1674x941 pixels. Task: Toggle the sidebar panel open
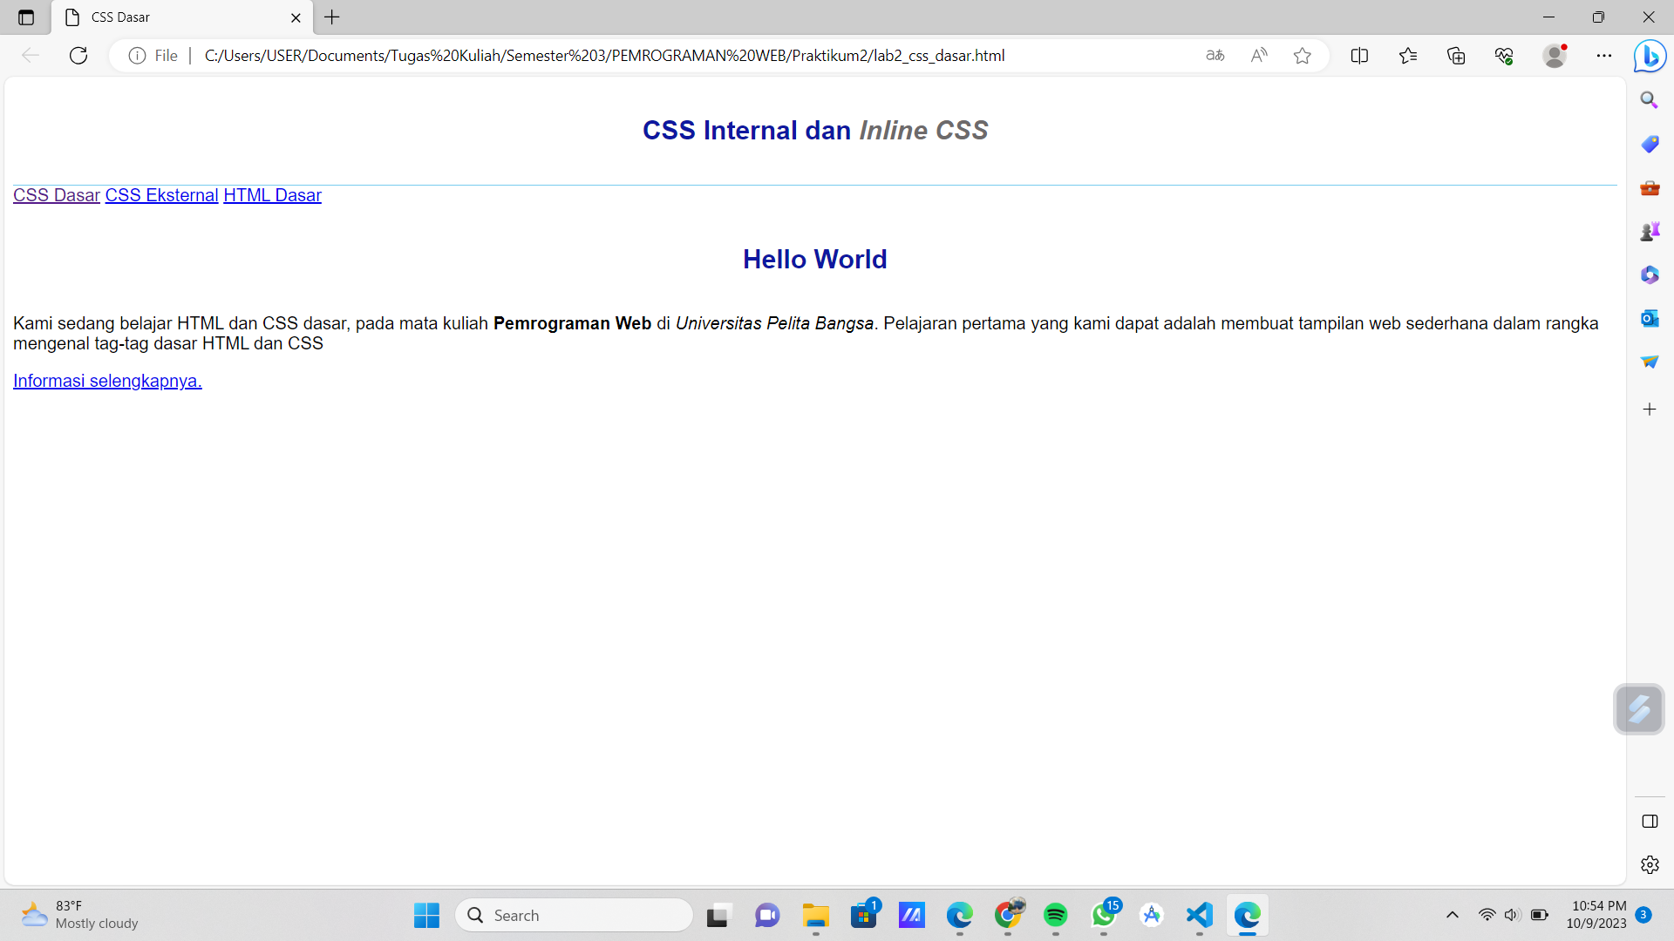point(1650,821)
